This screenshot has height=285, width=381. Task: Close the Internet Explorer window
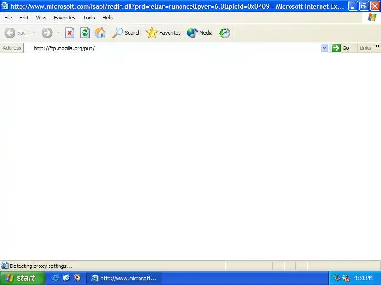point(375,6)
